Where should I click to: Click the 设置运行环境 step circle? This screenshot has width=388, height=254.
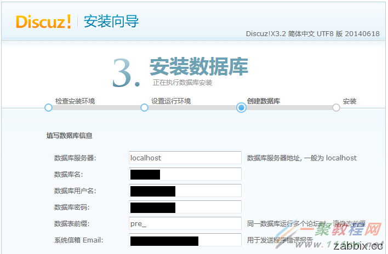click(144, 107)
